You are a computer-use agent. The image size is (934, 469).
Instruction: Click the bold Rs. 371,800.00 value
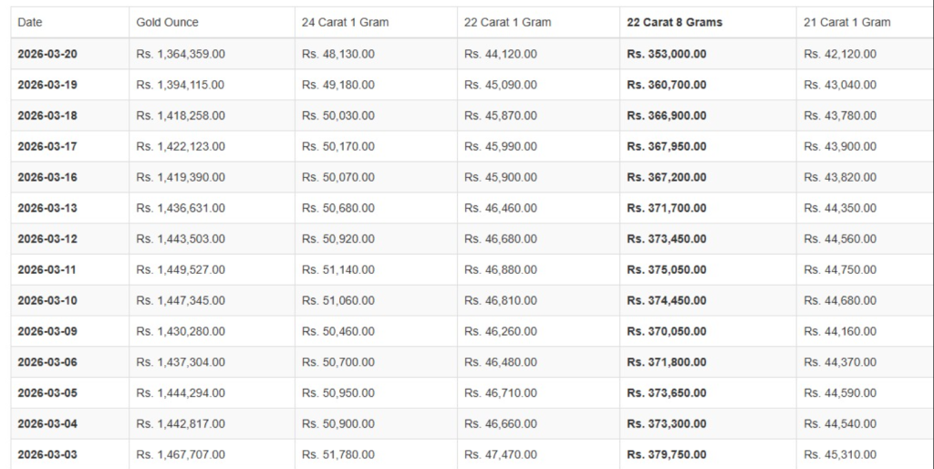click(667, 362)
